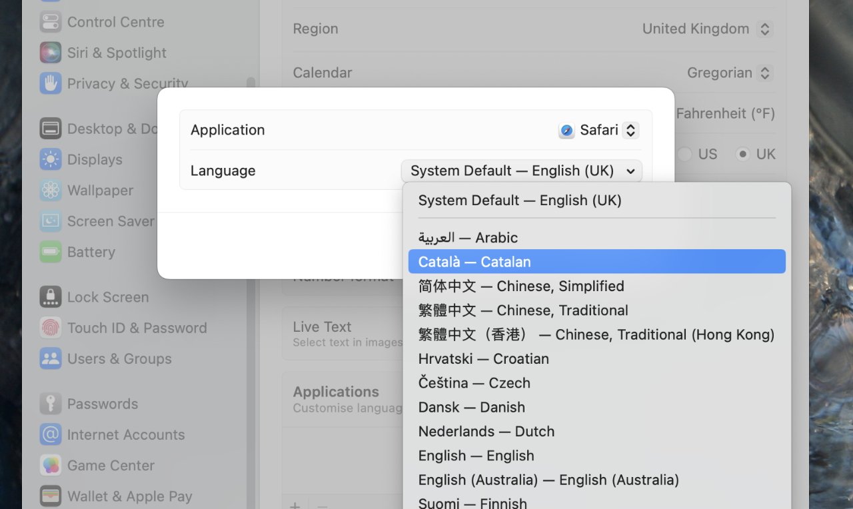Click the Displays sun icon
The height and width of the screenshot is (509, 853).
[x=51, y=159]
